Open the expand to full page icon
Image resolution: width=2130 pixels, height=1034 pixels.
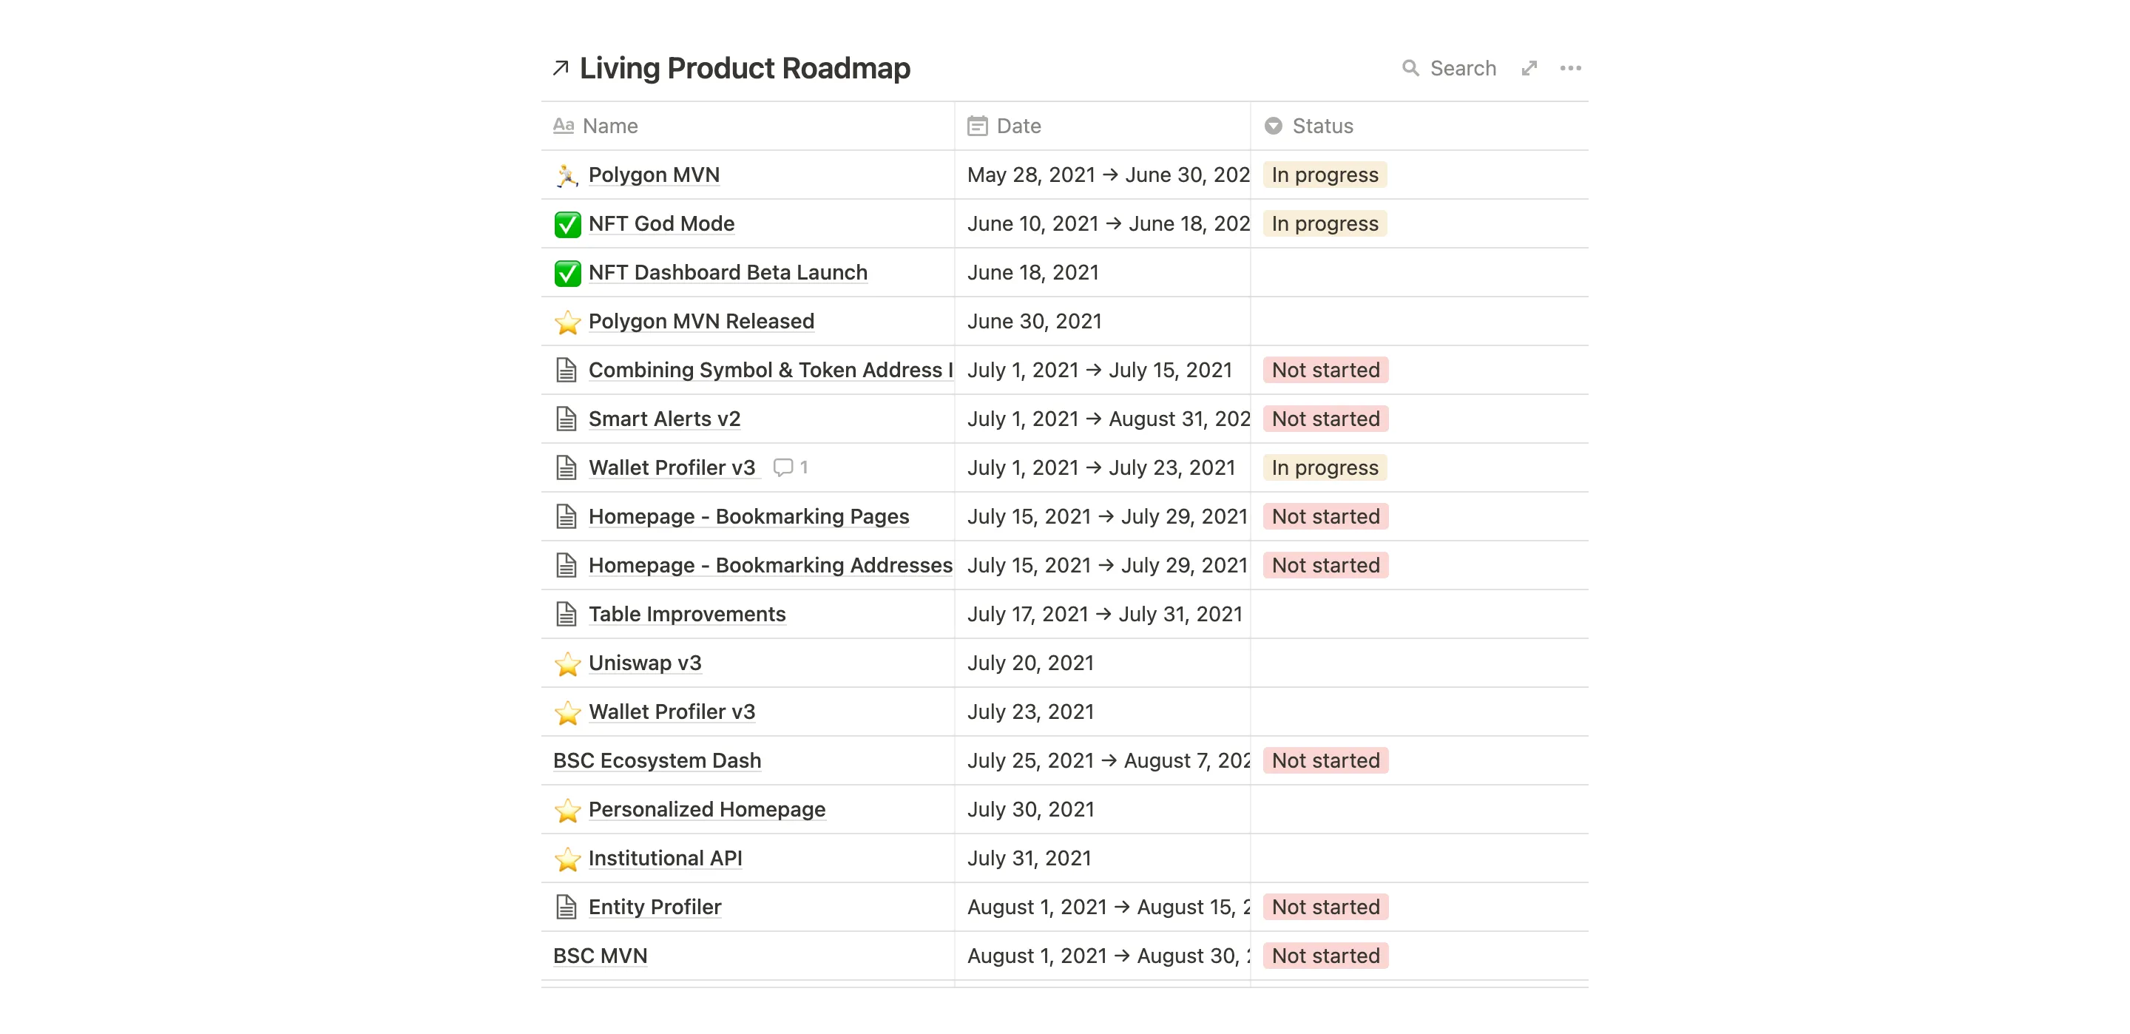(x=1529, y=69)
